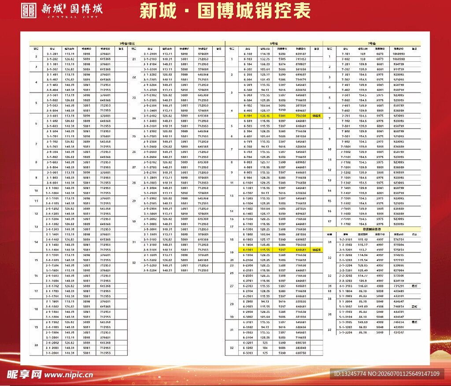Click room number cell 3-1-1702
Image resolution: width=451 pixels, height=386 pixels.
pos(52,286)
